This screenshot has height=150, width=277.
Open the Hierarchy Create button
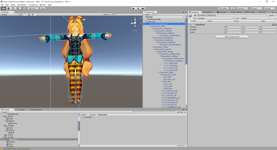(148, 15)
